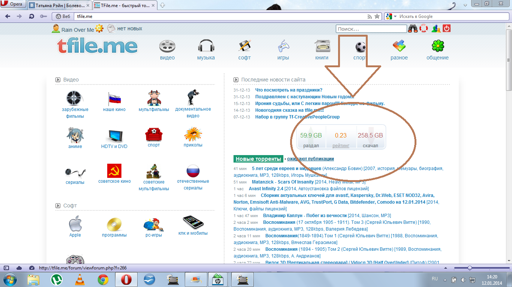
Task: Collapse Последние новости сайта expander
Action: (x=236, y=80)
